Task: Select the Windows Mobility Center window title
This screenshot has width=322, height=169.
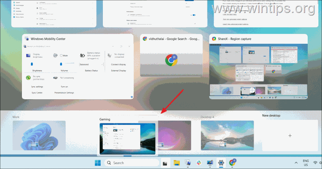Action: click(x=48, y=39)
